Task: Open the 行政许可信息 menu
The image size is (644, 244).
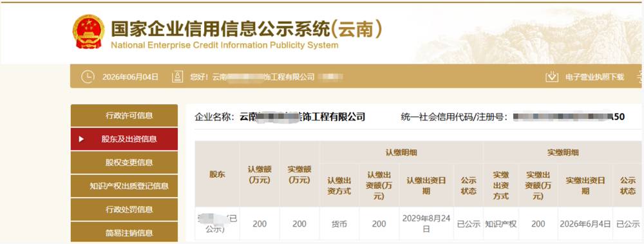Action: coord(124,115)
